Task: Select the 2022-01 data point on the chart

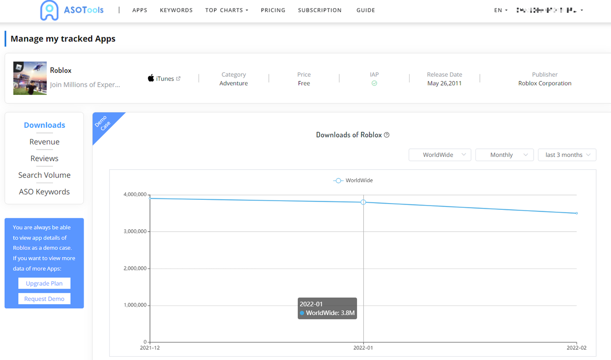Action: coord(363,202)
